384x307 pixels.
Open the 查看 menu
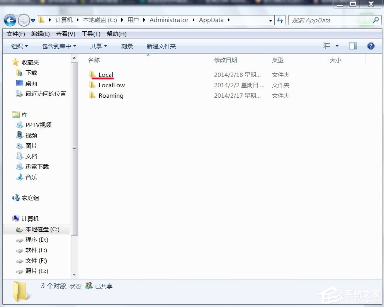tap(65, 34)
